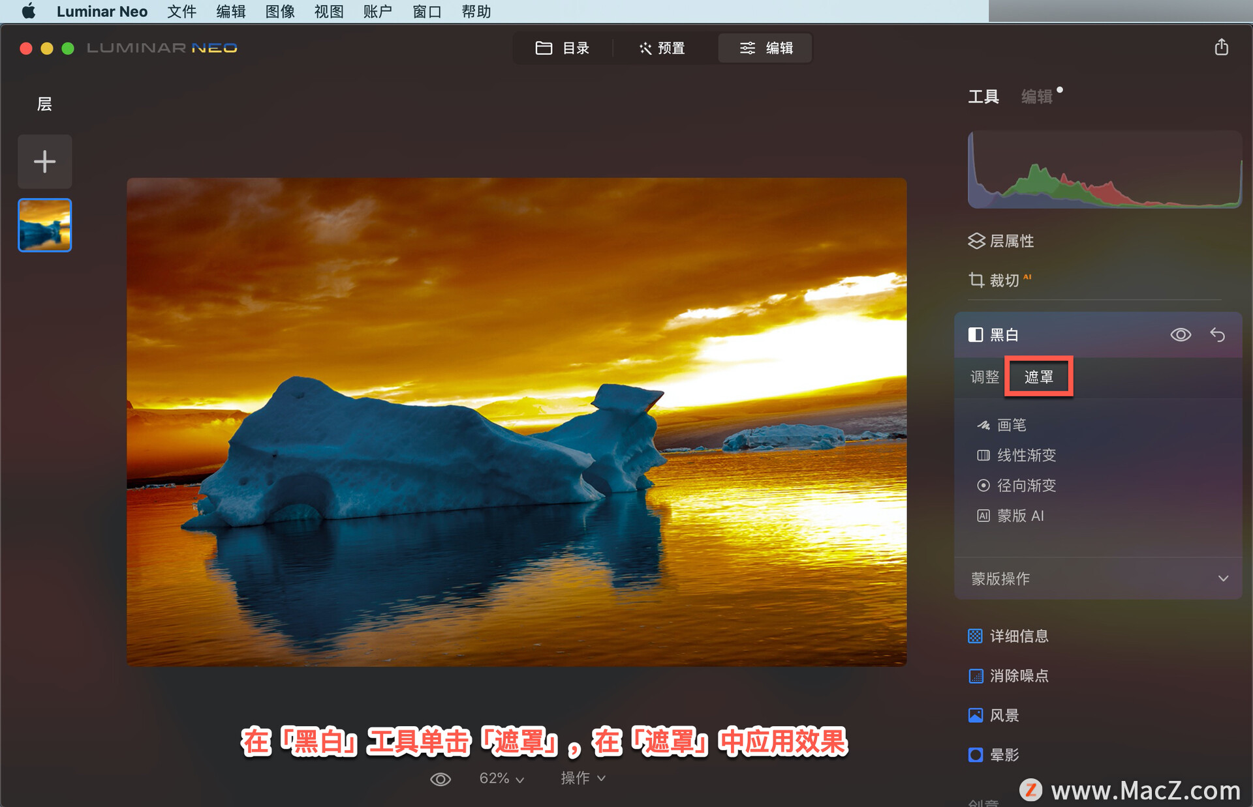Open the 图像 menu in menu bar
Viewport: 1253px width, 807px height.
[x=280, y=11]
